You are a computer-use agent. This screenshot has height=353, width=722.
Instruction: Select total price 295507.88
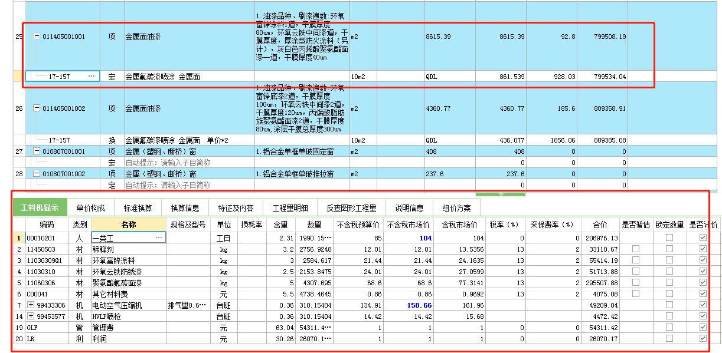pos(600,283)
